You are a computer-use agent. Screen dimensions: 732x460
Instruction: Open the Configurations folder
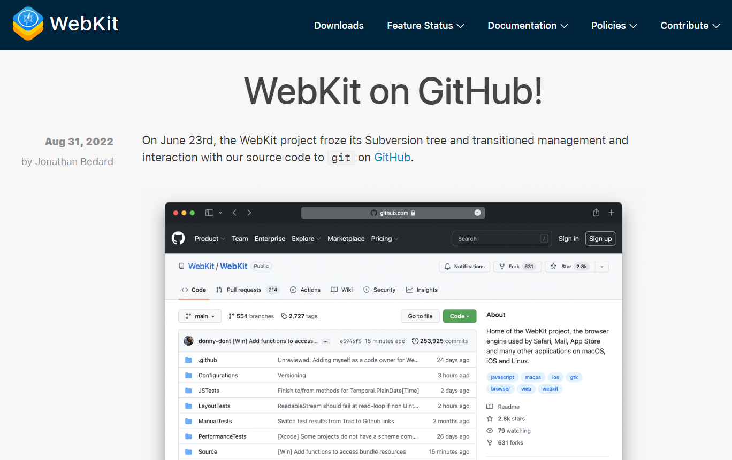tap(218, 376)
